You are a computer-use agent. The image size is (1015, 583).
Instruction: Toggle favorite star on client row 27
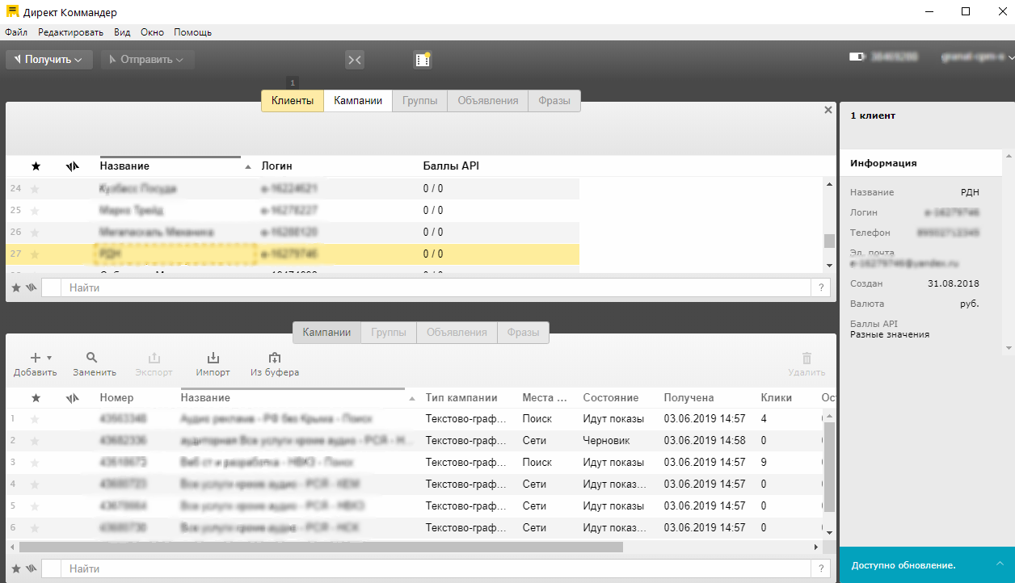tap(35, 254)
